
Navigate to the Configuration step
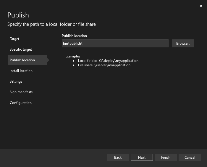tap(21, 103)
